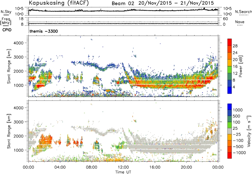Click the '16:00' time axis tick label
Screen dimensions: 252x174
click(155, 167)
